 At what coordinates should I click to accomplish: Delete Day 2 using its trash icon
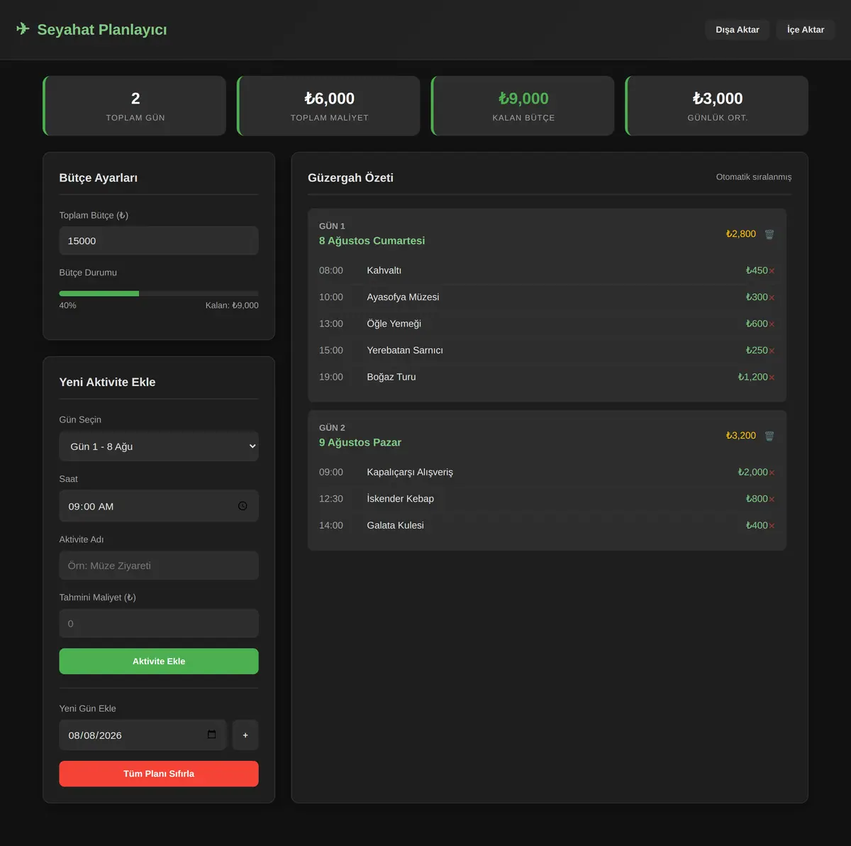pyautogui.click(x=769, y=436)
